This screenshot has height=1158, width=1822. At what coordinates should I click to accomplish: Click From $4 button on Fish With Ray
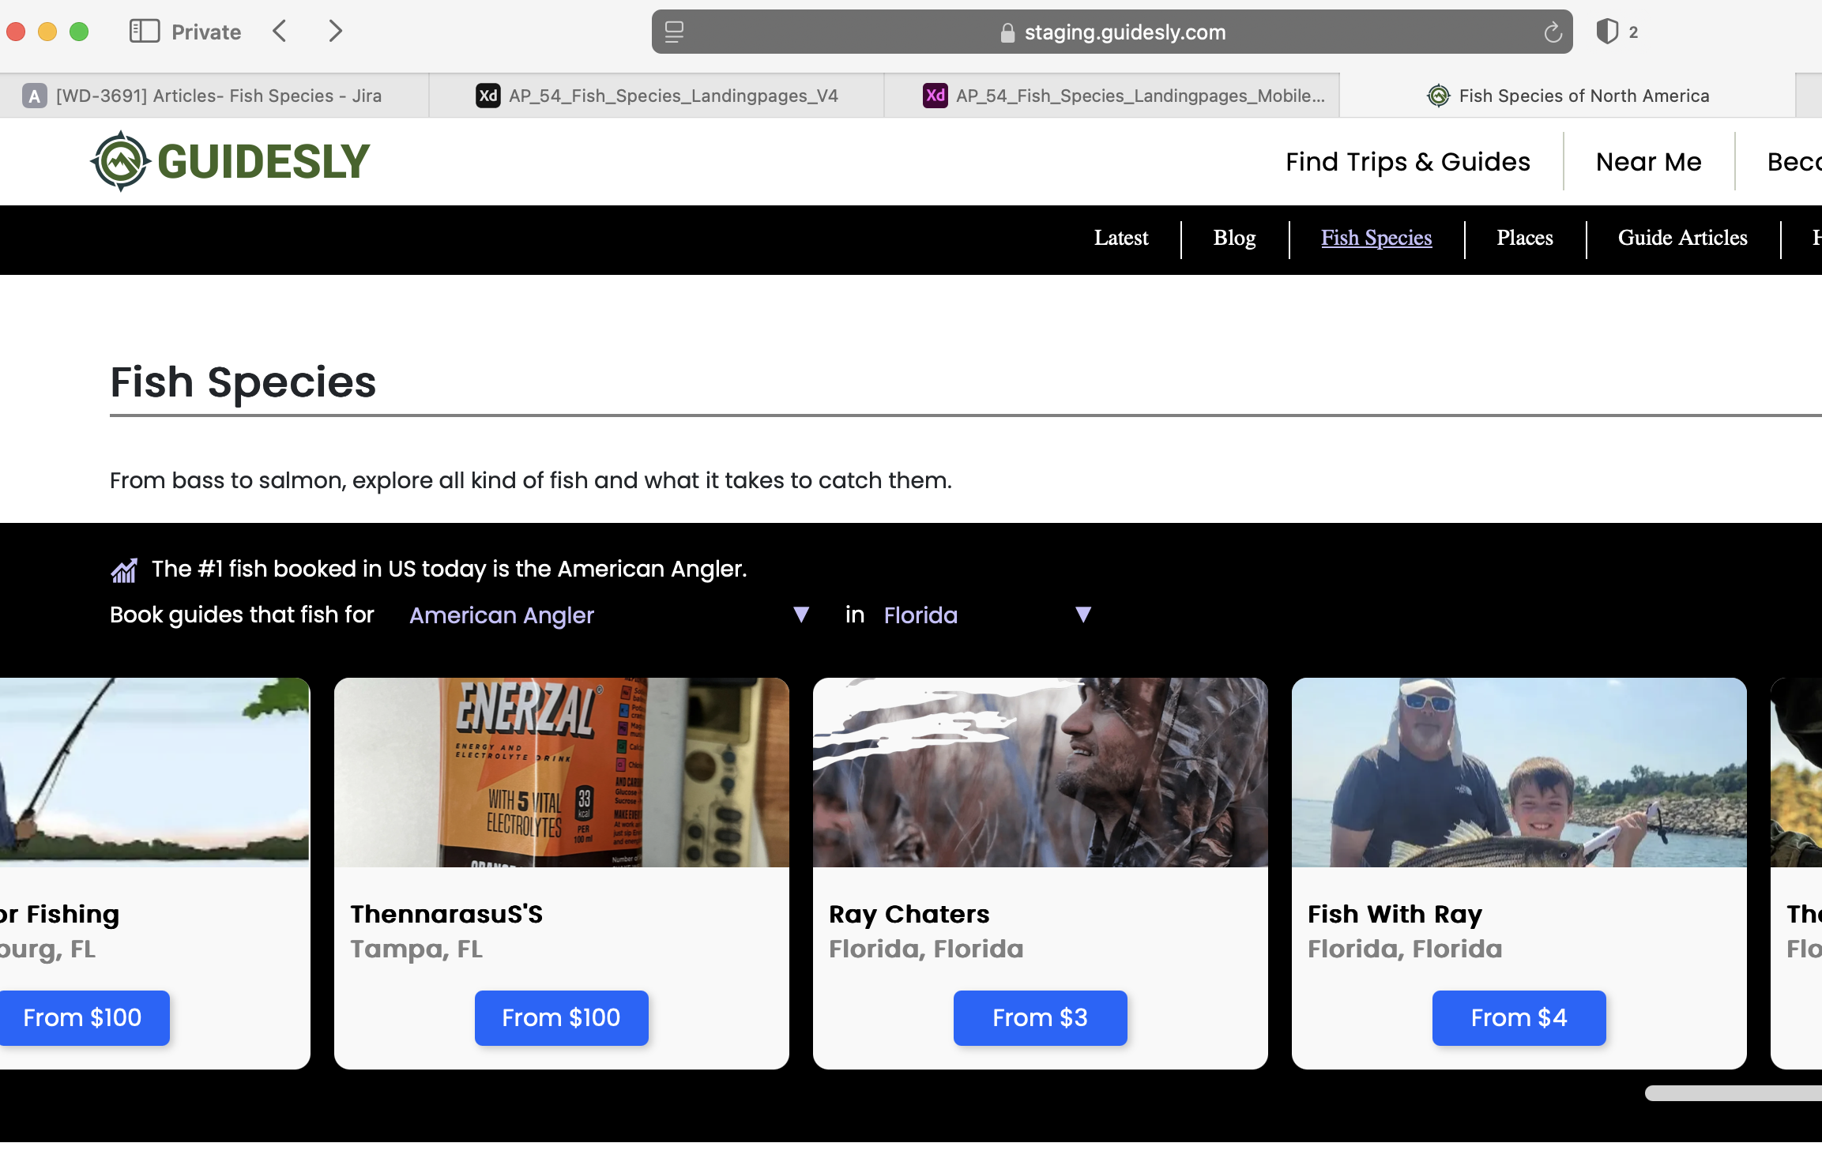[x=1519, y=1017]
